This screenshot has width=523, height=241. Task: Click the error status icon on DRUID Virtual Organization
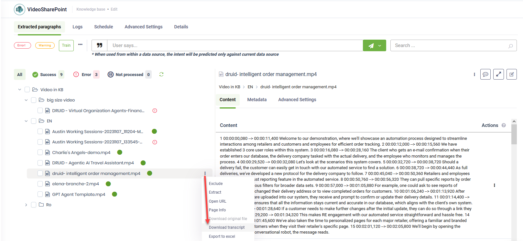(x=155, y=111)
